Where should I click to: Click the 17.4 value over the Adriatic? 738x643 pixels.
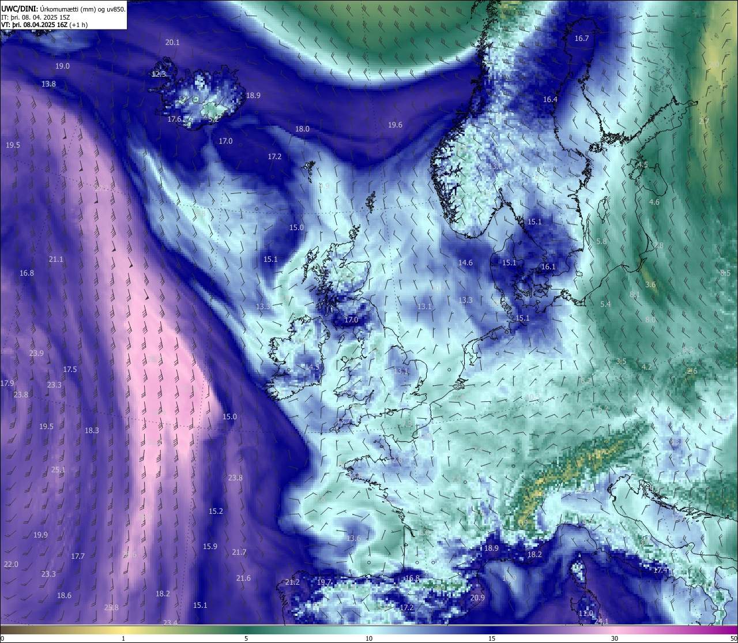coord(660,570)
